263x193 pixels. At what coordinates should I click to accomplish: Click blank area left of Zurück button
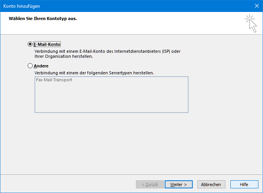click(x=69, y=185)
